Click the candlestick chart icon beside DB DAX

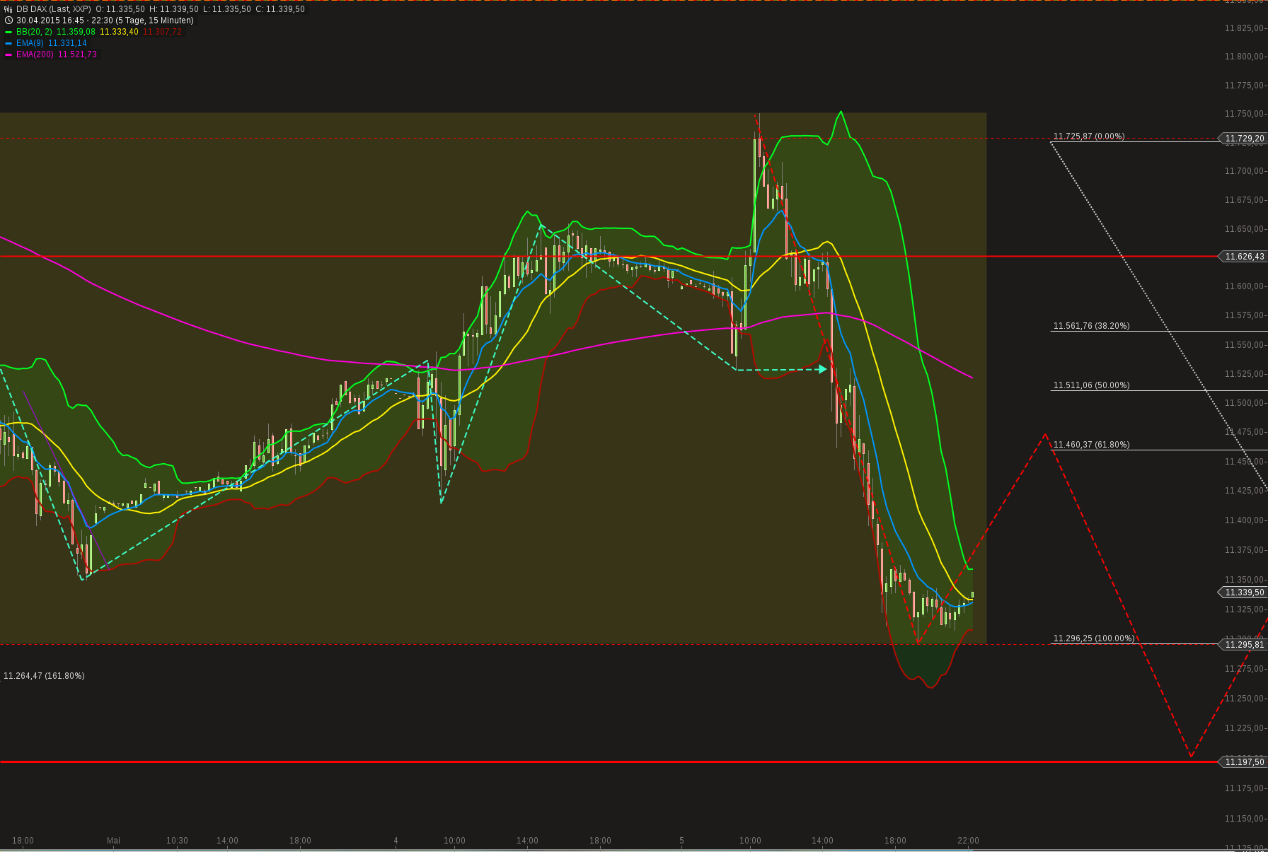pyautogui.click(x=8, y=9)
